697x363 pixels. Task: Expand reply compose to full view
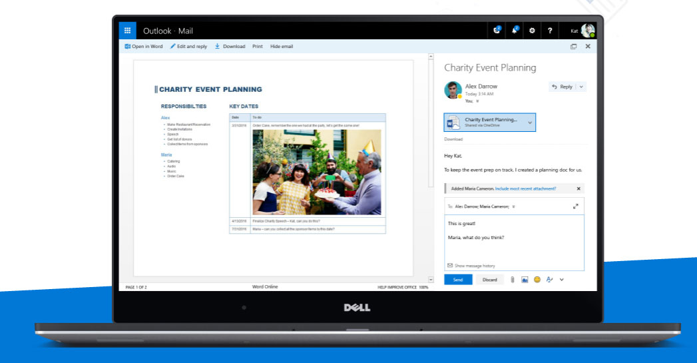tap(575, 206)
